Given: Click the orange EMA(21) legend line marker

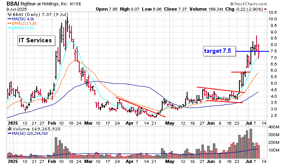Looking at the screenshot, I should (x=9, y=23).
